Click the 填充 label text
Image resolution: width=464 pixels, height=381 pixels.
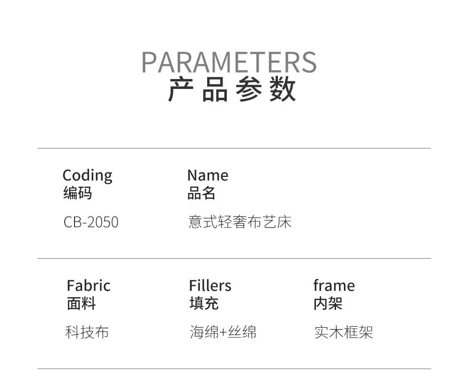pyautogui.click(x=204, y=303)
